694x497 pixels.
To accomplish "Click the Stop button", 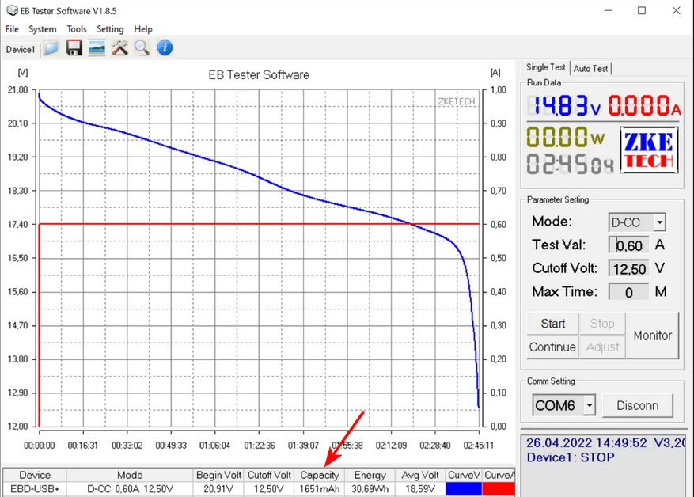I will 602,324.
